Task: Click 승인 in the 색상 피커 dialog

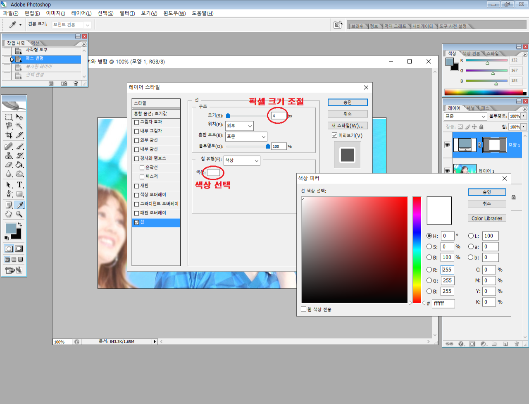Action: pos(487,192)
